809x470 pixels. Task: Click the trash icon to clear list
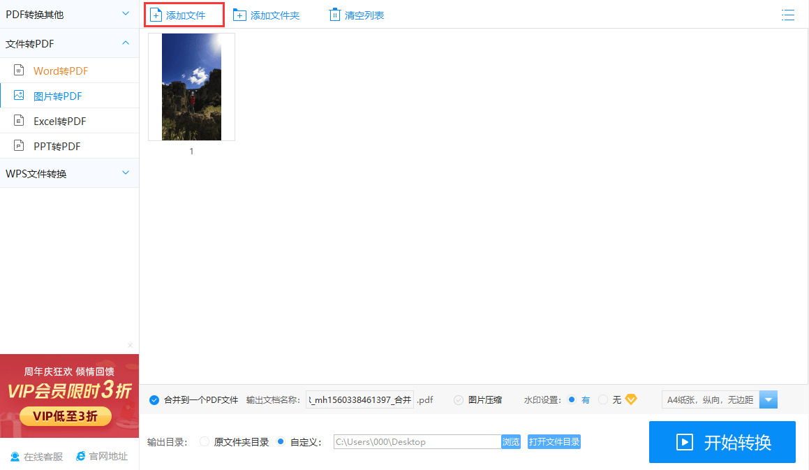point(335,15)
